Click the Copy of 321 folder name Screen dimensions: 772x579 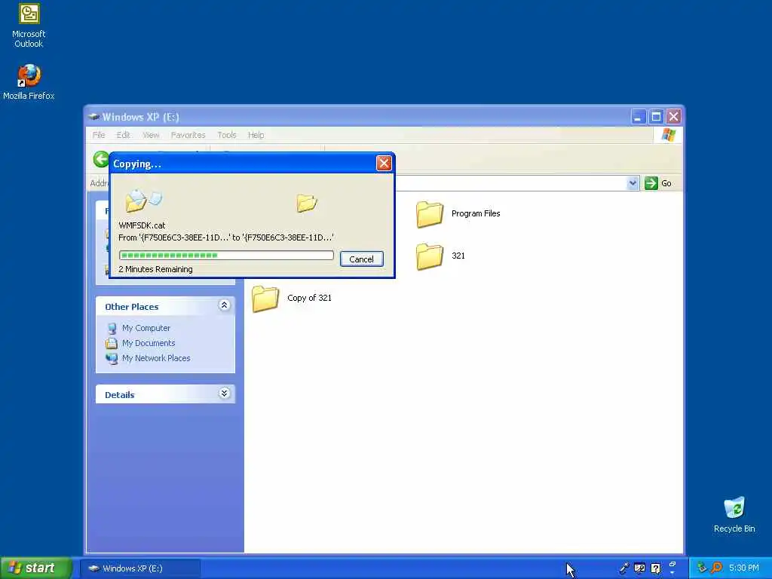[x=309, y=298]
